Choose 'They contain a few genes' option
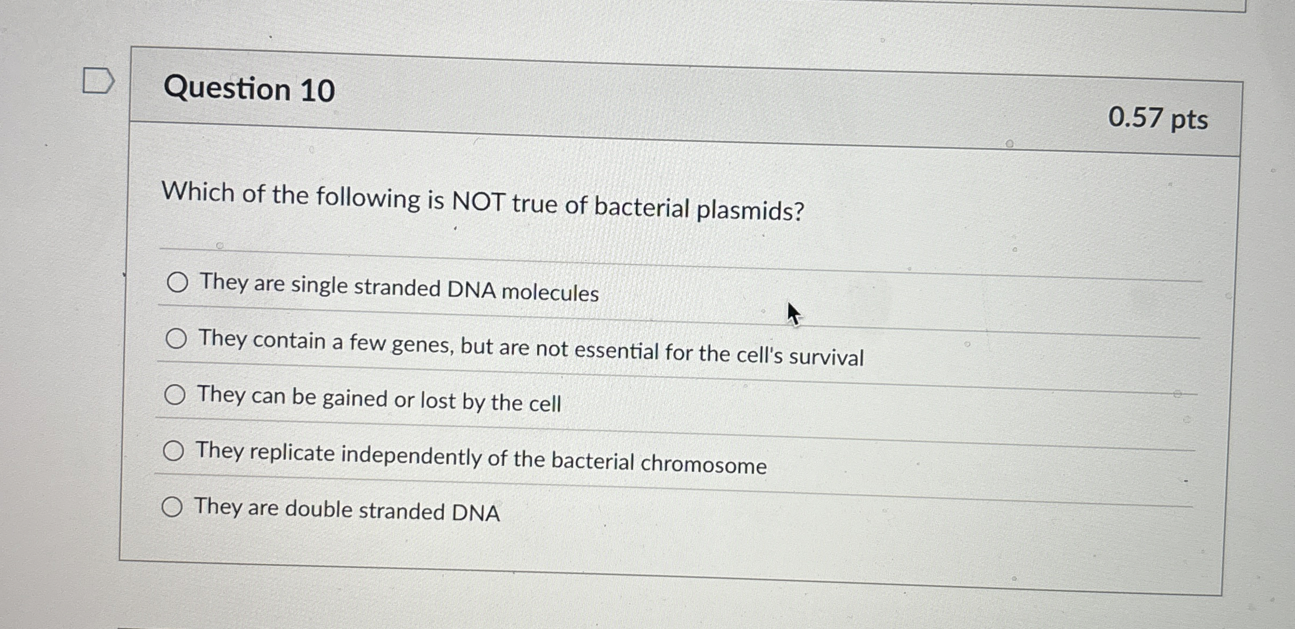 pos(176,339)
